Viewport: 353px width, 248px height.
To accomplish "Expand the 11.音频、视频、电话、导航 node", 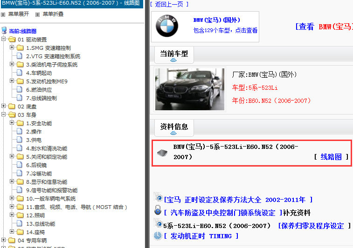I will point(12,206).
